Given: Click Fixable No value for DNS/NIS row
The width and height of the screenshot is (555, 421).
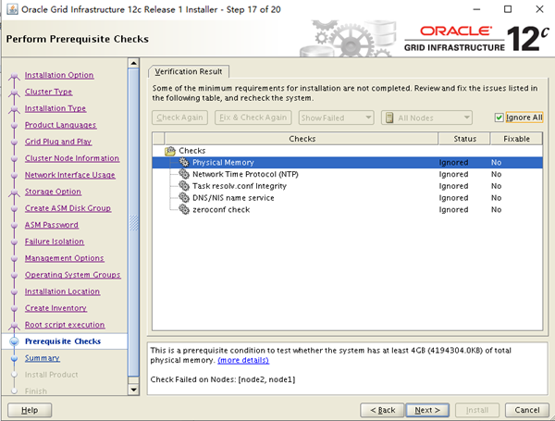Looking at the screenshot, I should tap(496, 197).
